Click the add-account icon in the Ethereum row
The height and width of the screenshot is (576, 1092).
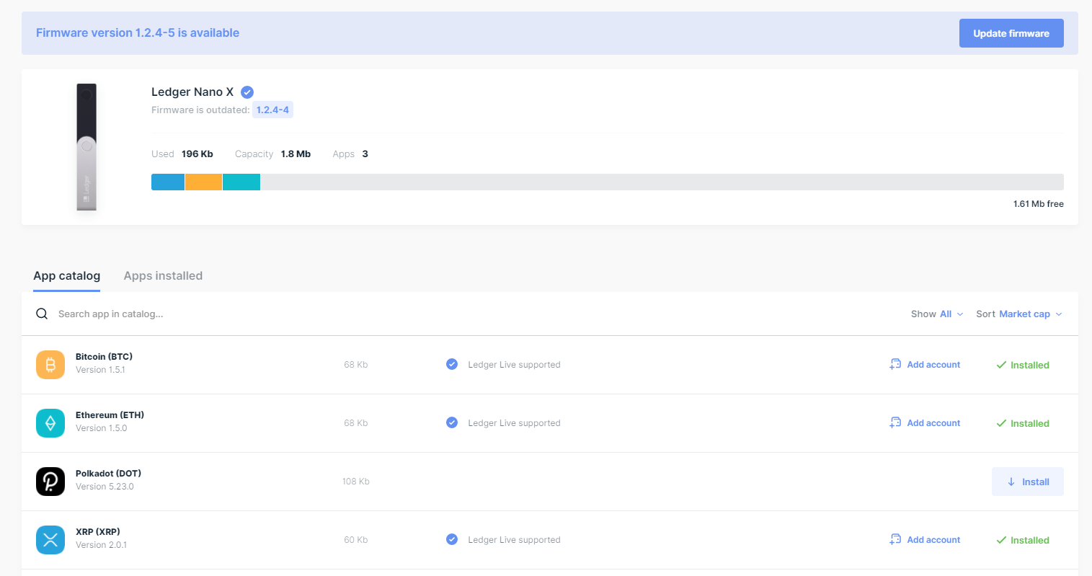pyautogui.click(x=895, y=422)
